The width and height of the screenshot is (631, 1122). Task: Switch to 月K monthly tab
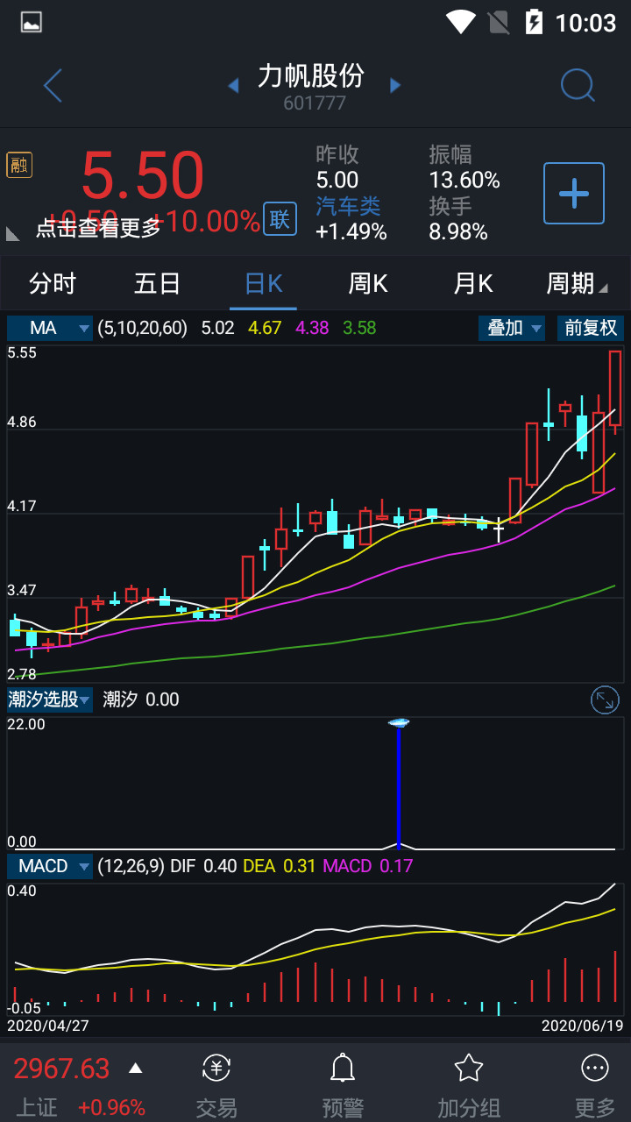(x=473, y=283)
